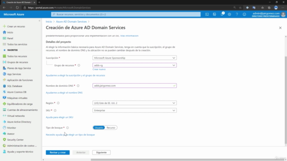Open the SKU dropdown

click(135, 110)
